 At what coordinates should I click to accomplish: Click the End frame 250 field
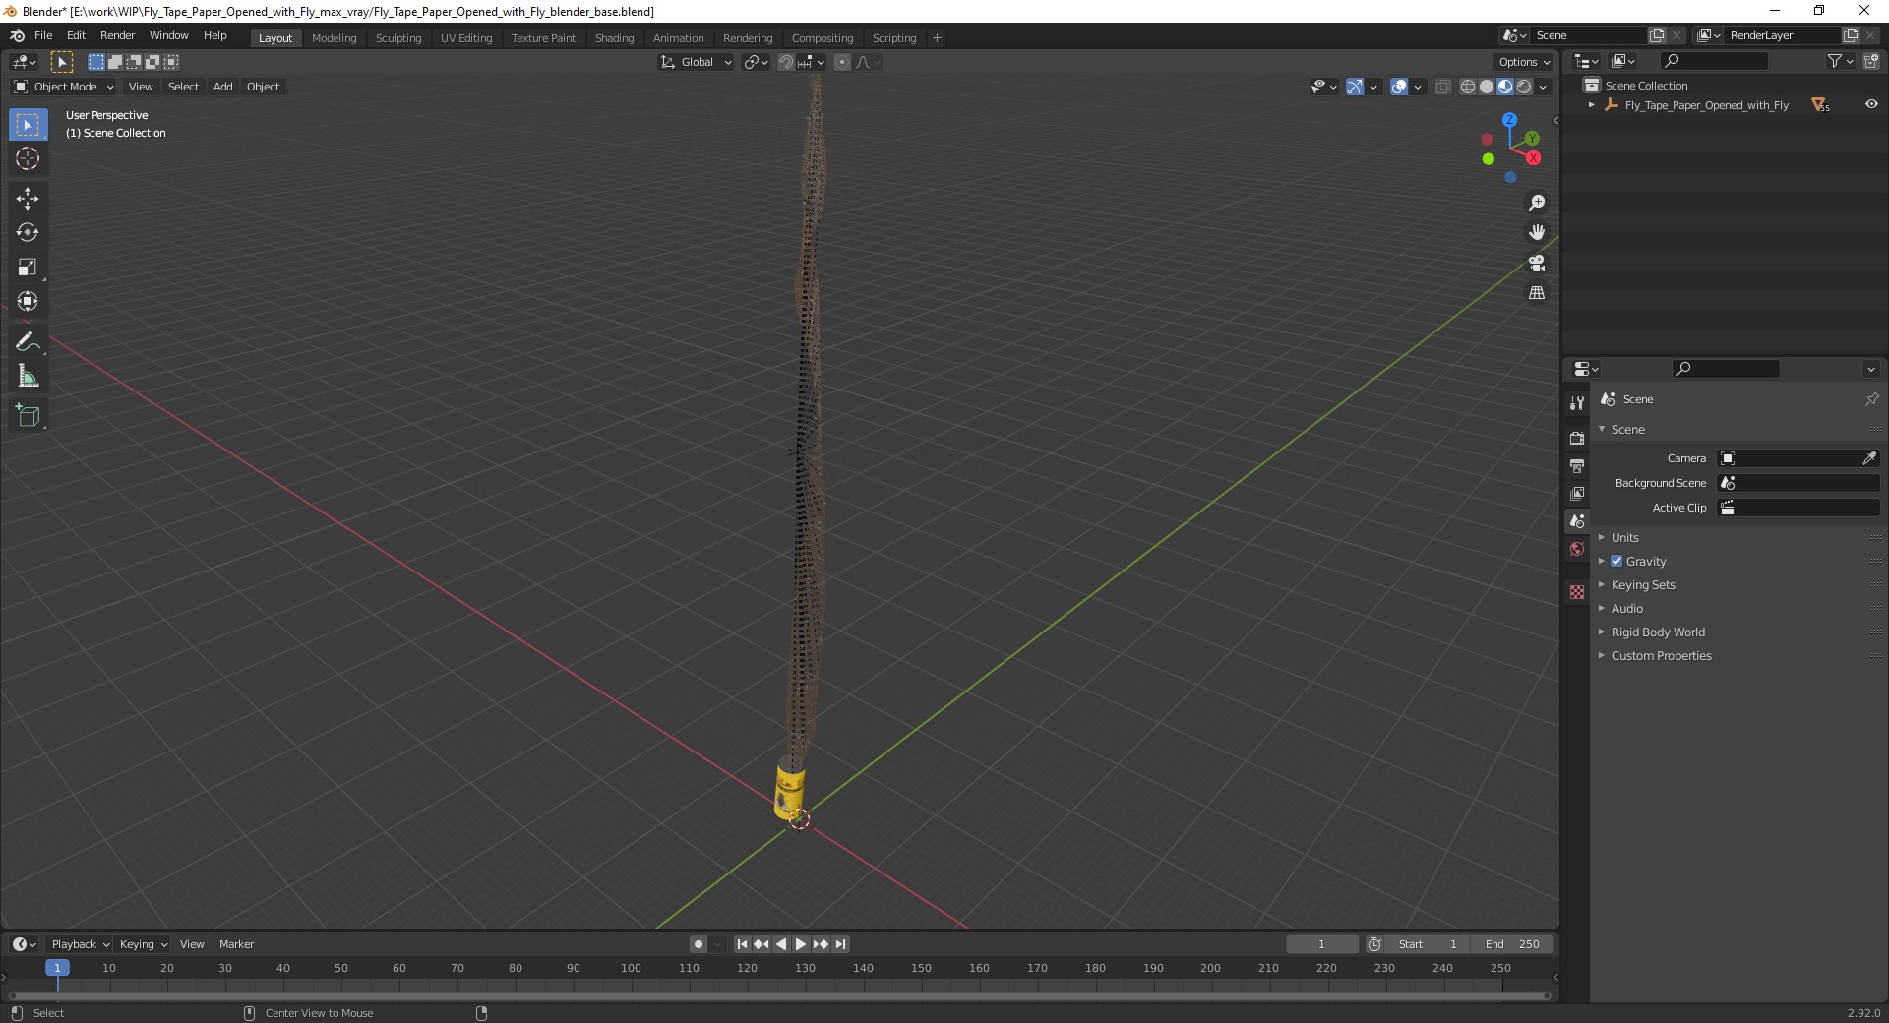1512,944
